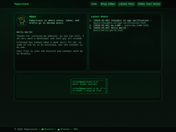
Task: Click the 'Feel free to join the Discord' paragraph
Action: coord(50,52)
